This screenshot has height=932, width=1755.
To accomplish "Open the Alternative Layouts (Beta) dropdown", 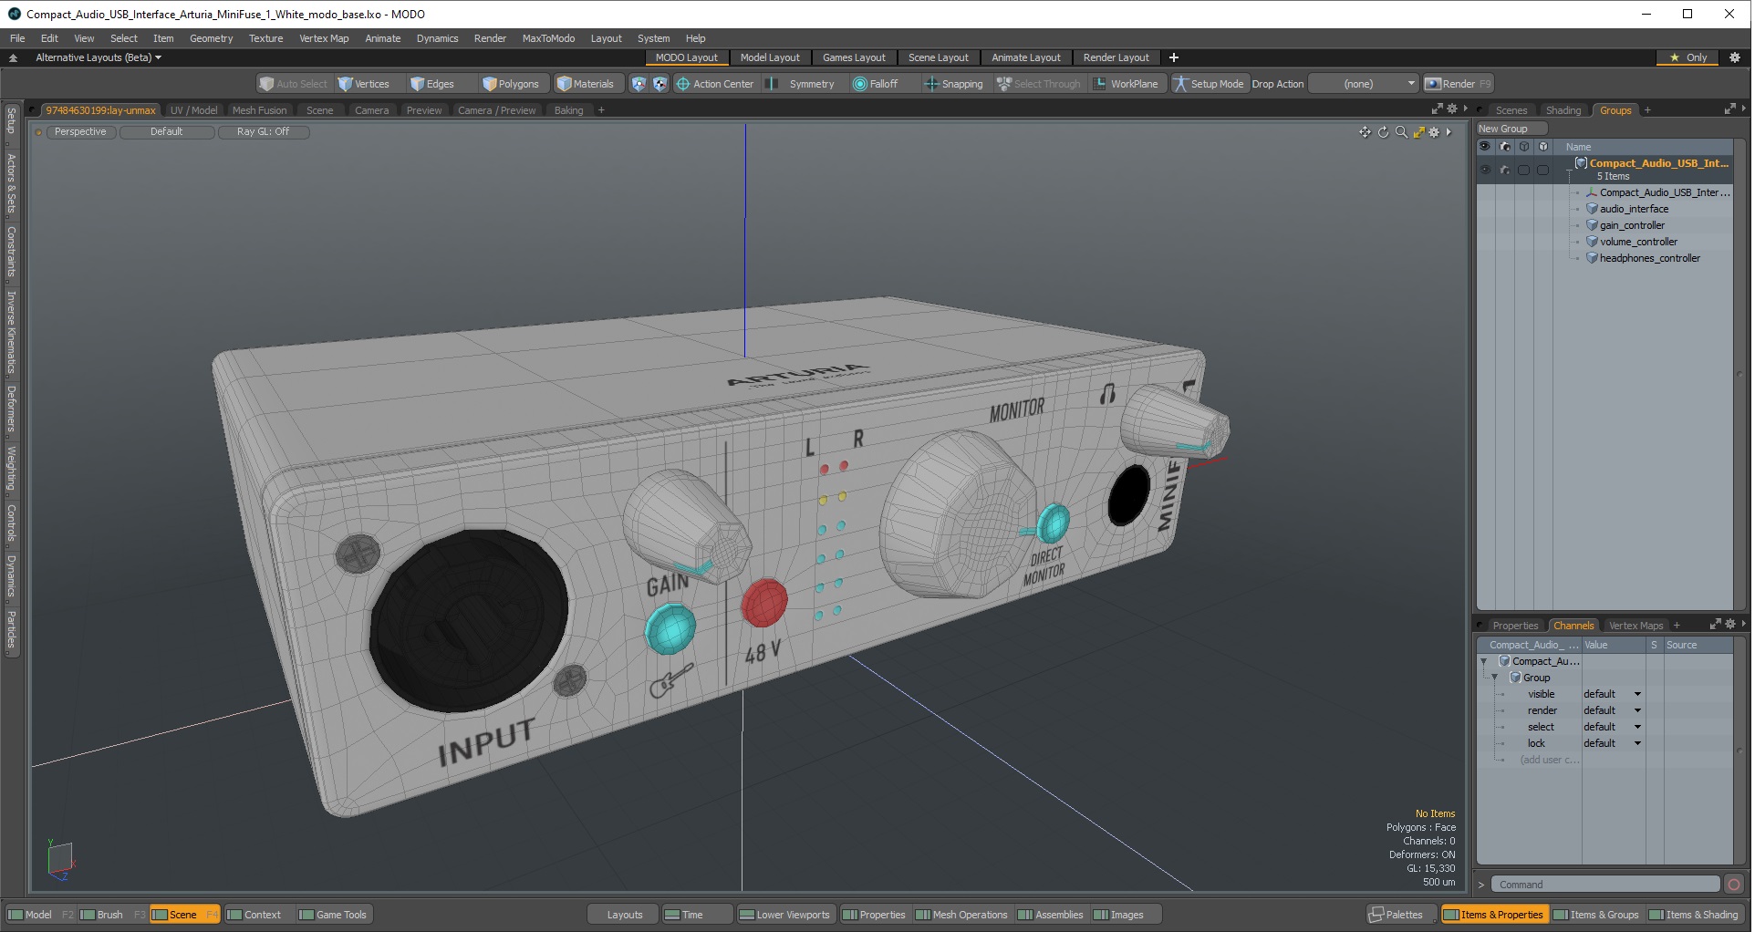I will click(98, 57).
